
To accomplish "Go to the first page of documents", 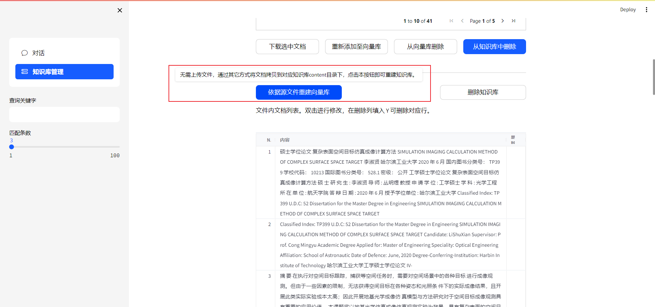I will click(x=451, y=21).
